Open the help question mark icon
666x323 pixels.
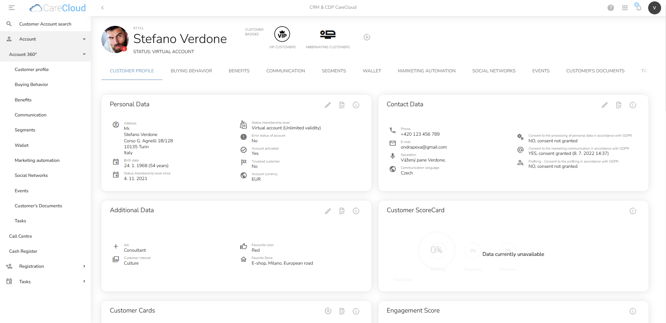[x=610, y=8]
